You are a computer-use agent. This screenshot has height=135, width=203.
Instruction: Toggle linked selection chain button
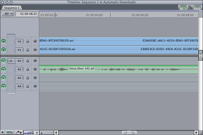tap(190, 7)
